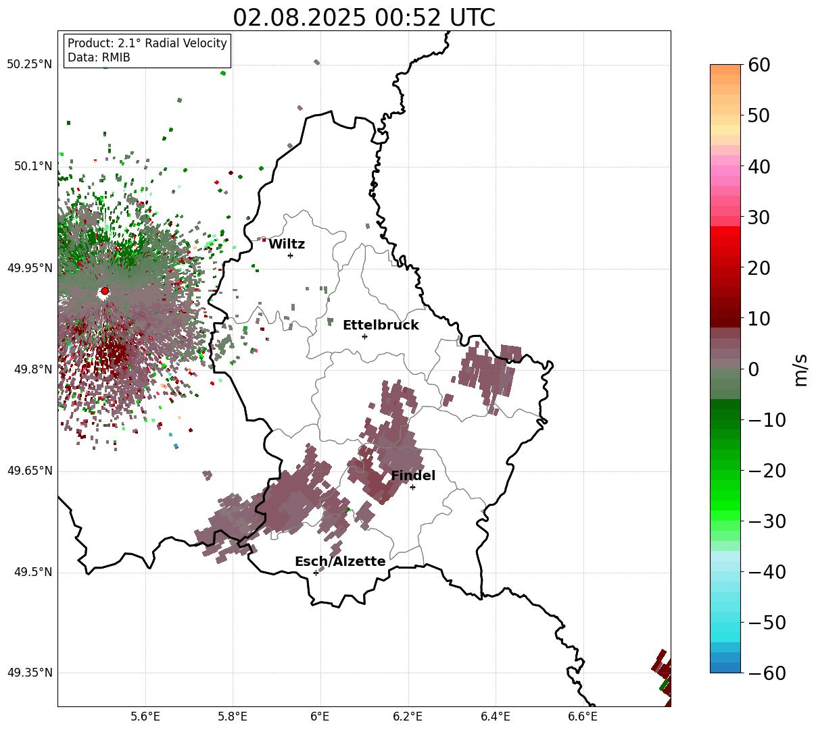Click the 5.8°E longitude label
816x730 pixels.
pyautogui.click(x=233, y=716)
